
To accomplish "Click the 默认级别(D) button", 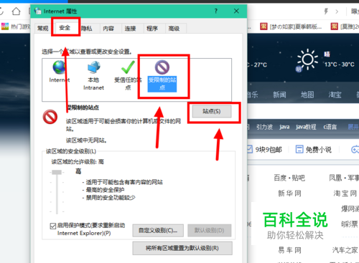I will (x=210, y=231).
